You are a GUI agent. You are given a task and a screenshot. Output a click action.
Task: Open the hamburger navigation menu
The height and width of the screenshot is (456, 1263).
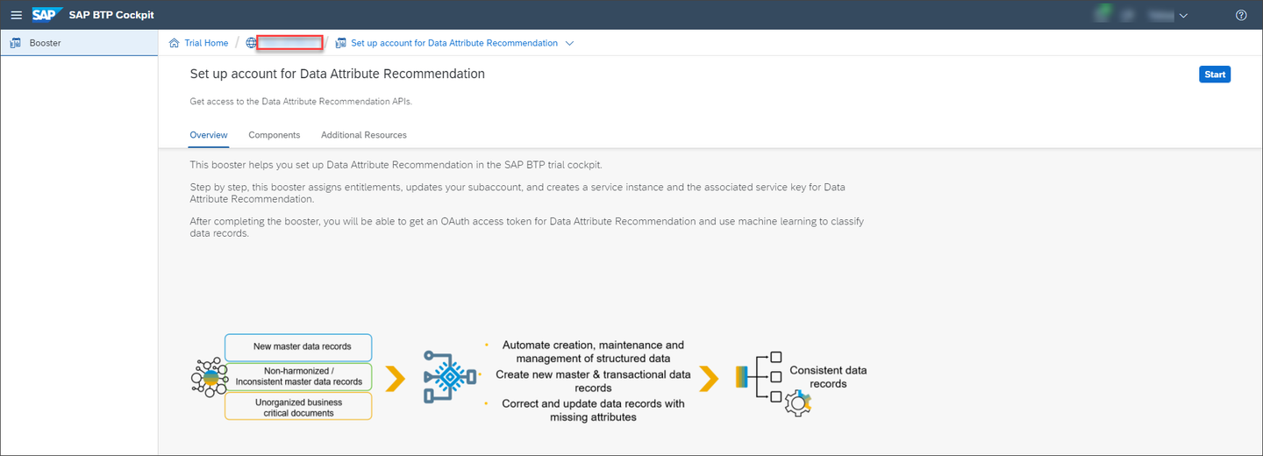(16, 15)
